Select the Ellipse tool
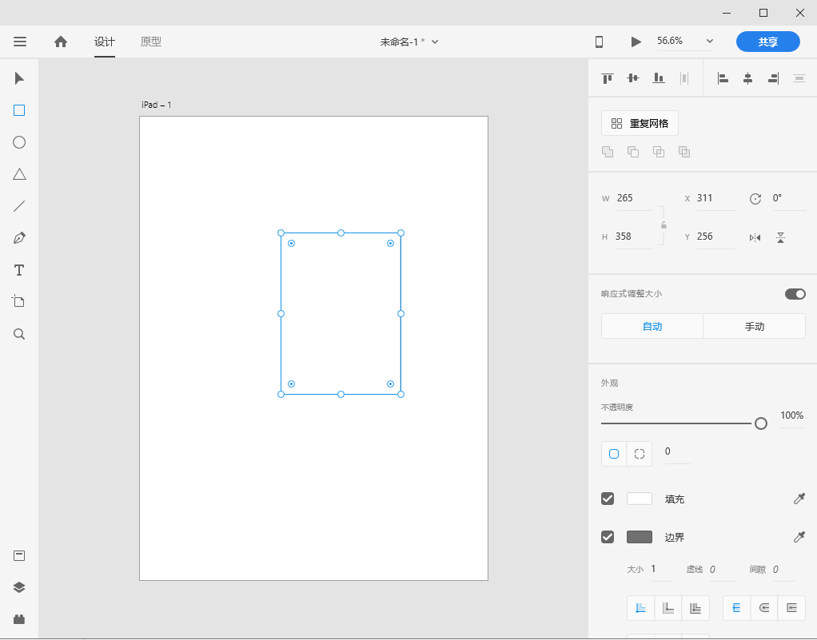 (x=19, y=142)
